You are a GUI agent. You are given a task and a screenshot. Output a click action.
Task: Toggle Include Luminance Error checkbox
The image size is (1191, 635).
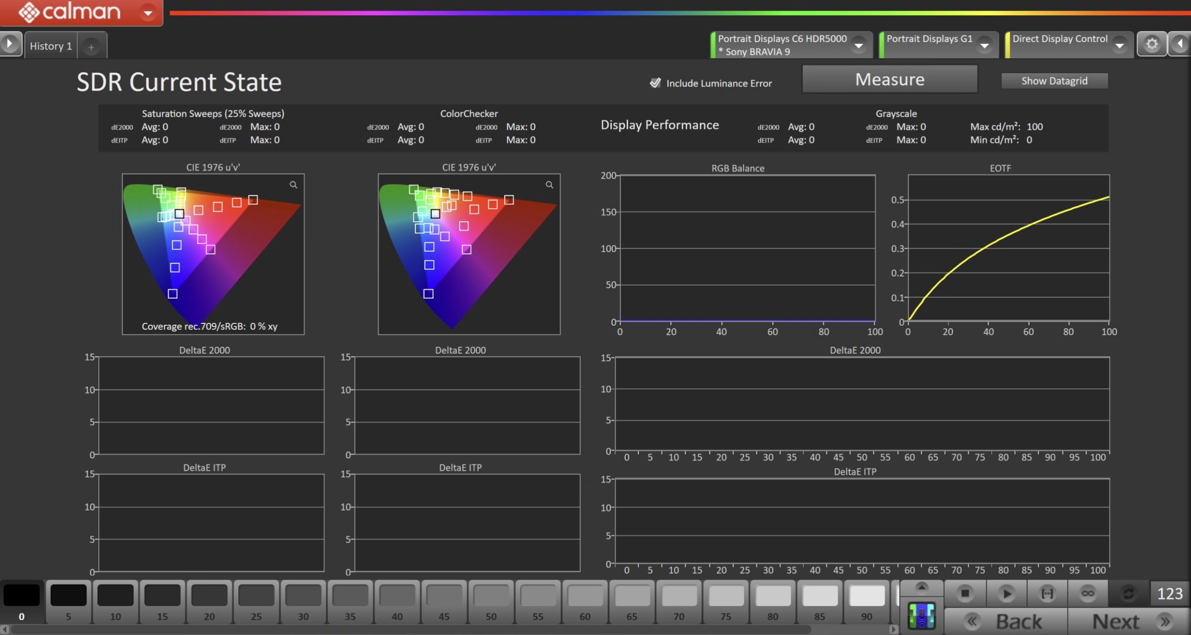click(x=655, y=83)
